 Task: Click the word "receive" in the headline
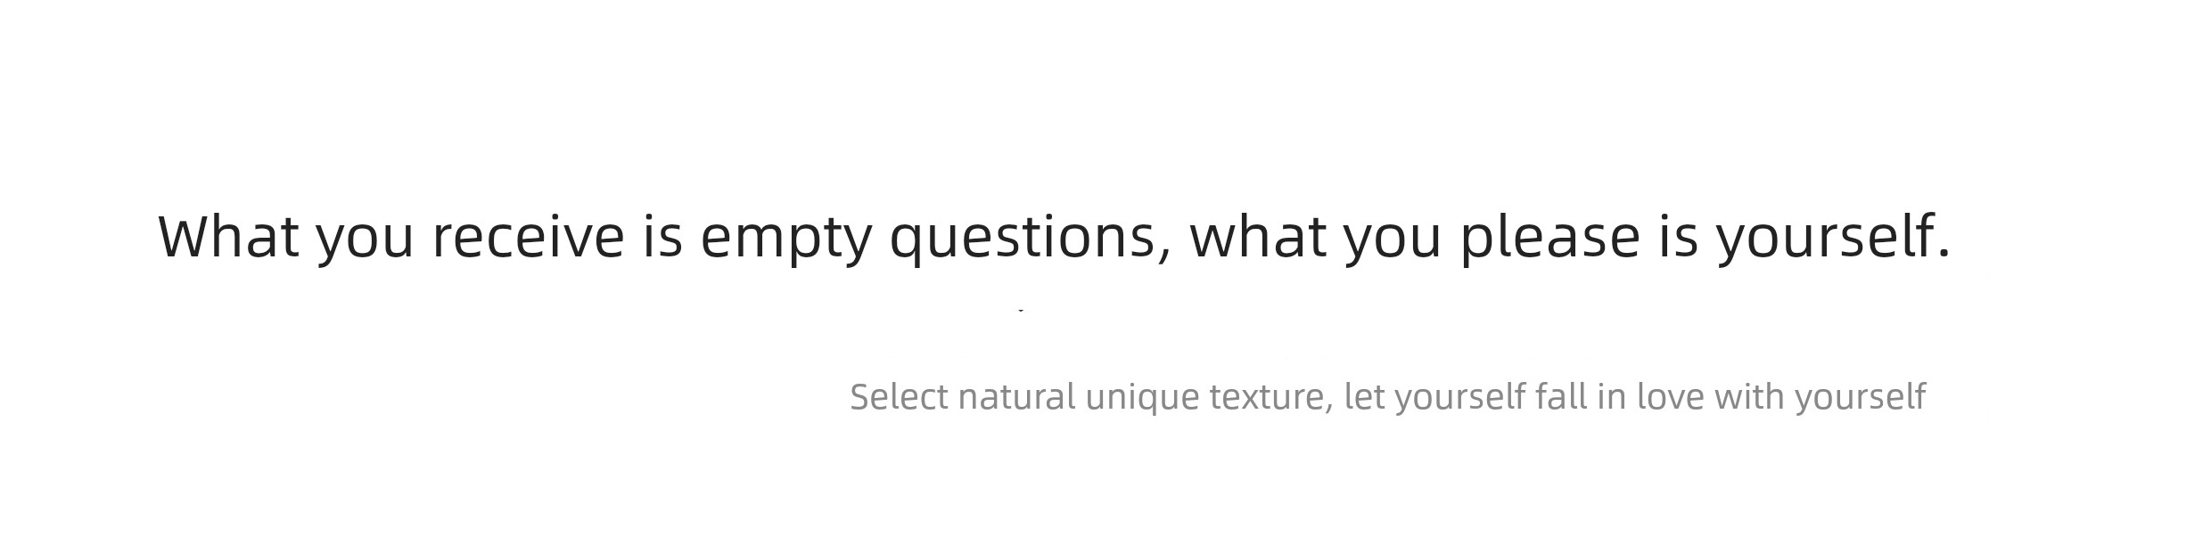coord(528,238)
